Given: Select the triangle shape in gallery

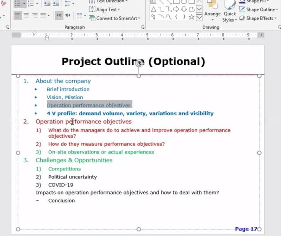Looking at the screenshot, I should (x=153, y=9).
